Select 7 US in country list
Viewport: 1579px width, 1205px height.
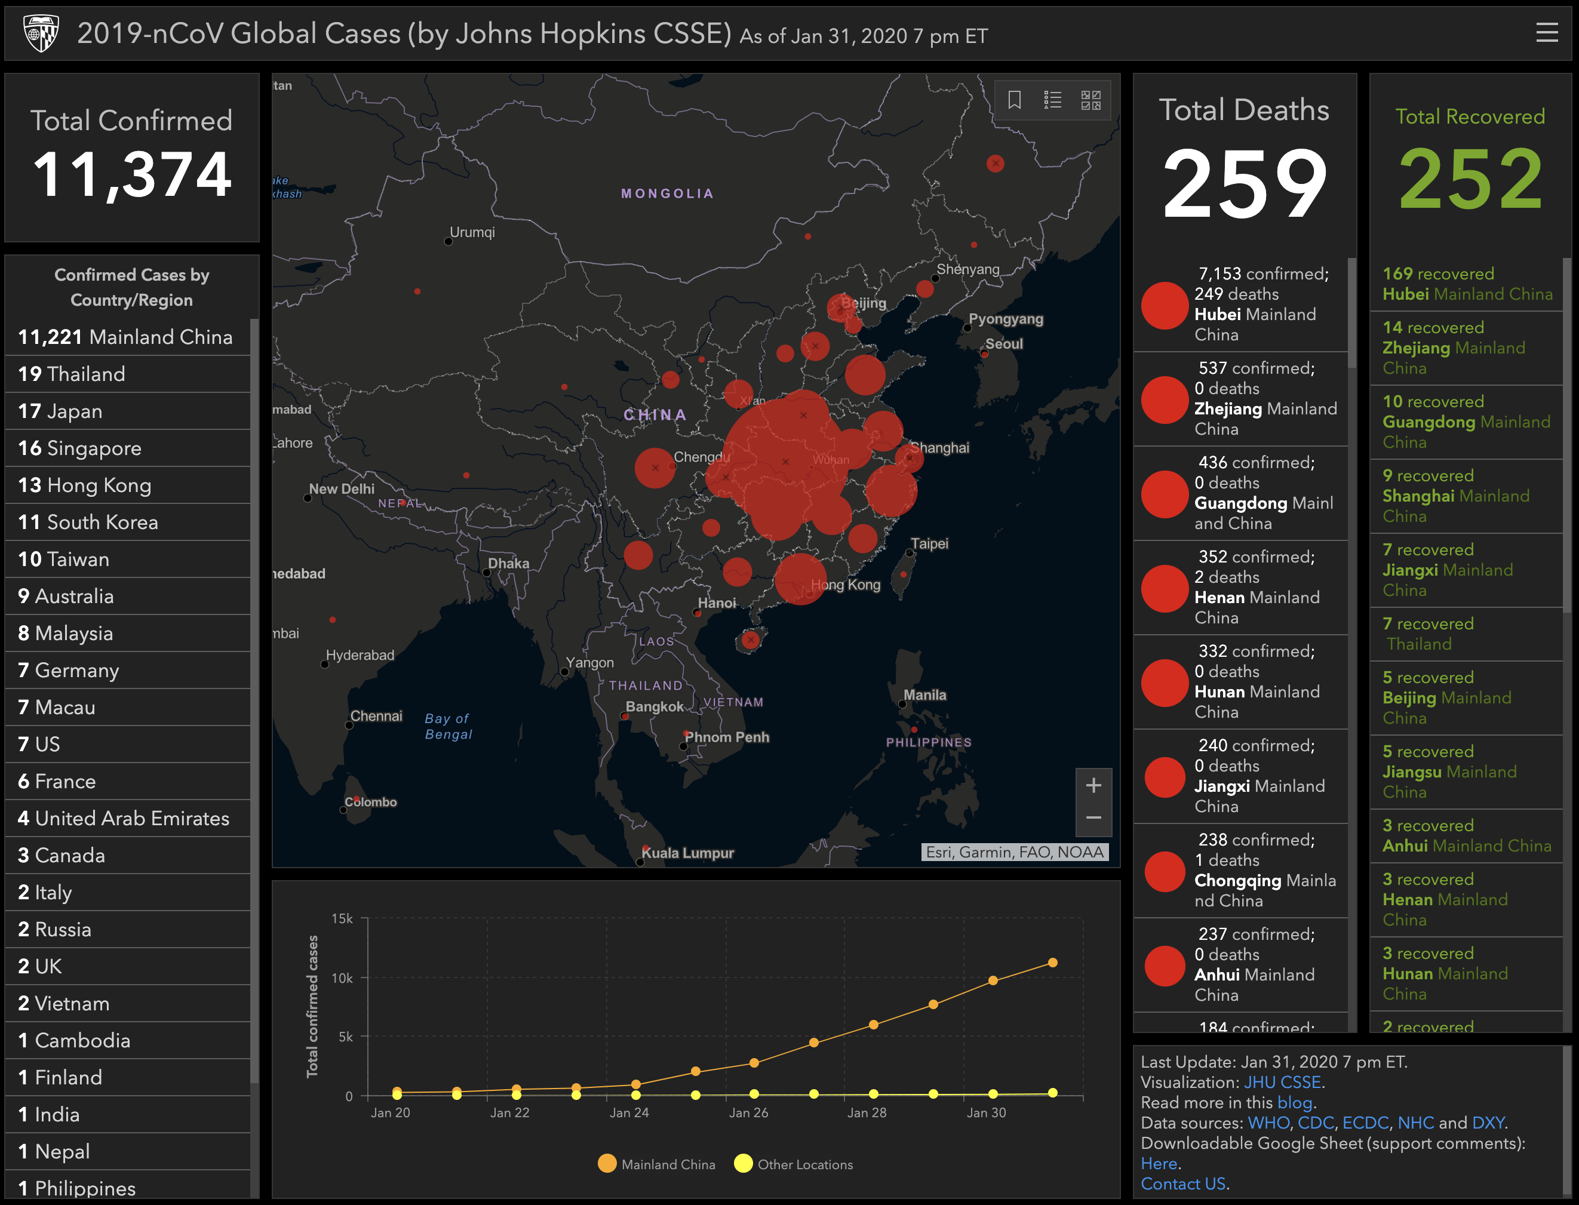[128, 745]
